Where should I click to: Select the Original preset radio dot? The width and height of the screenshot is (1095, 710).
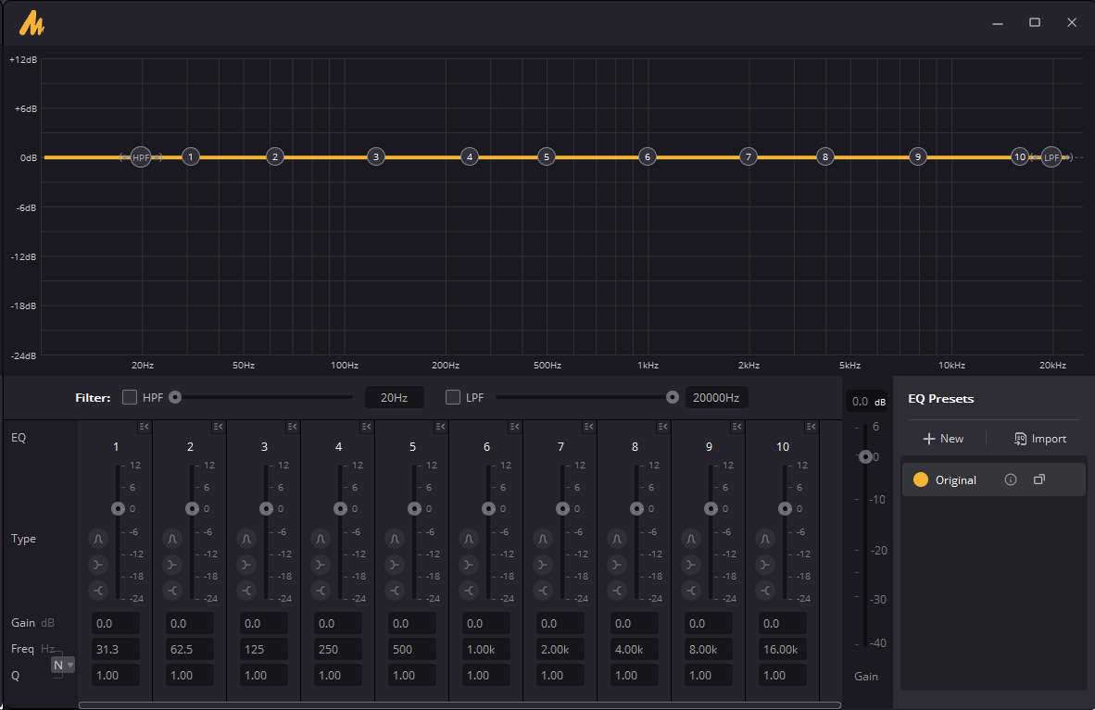pos(921,480)
